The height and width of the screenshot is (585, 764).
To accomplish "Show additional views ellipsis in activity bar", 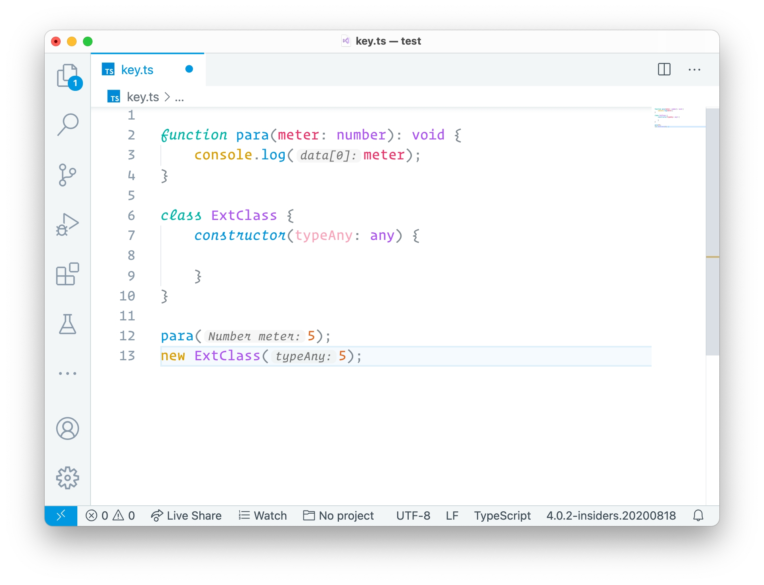I will (x=67, y=373).
